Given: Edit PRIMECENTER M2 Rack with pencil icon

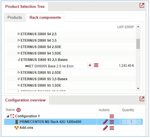Looking at the screenshot, I should pos(105,122).
